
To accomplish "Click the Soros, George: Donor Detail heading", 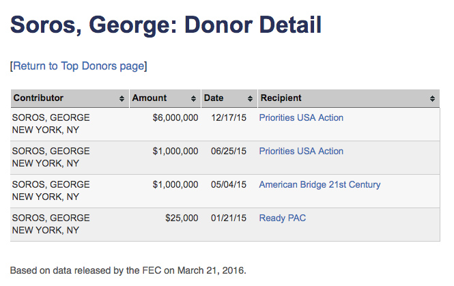I will pyautogui.click(x=166, y=25).
